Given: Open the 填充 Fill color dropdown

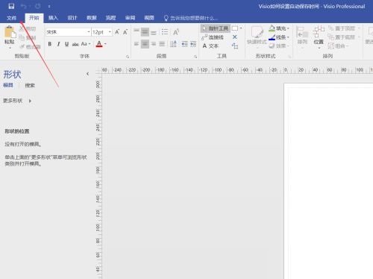Looking at the screenshot, I should coord(279,28).
